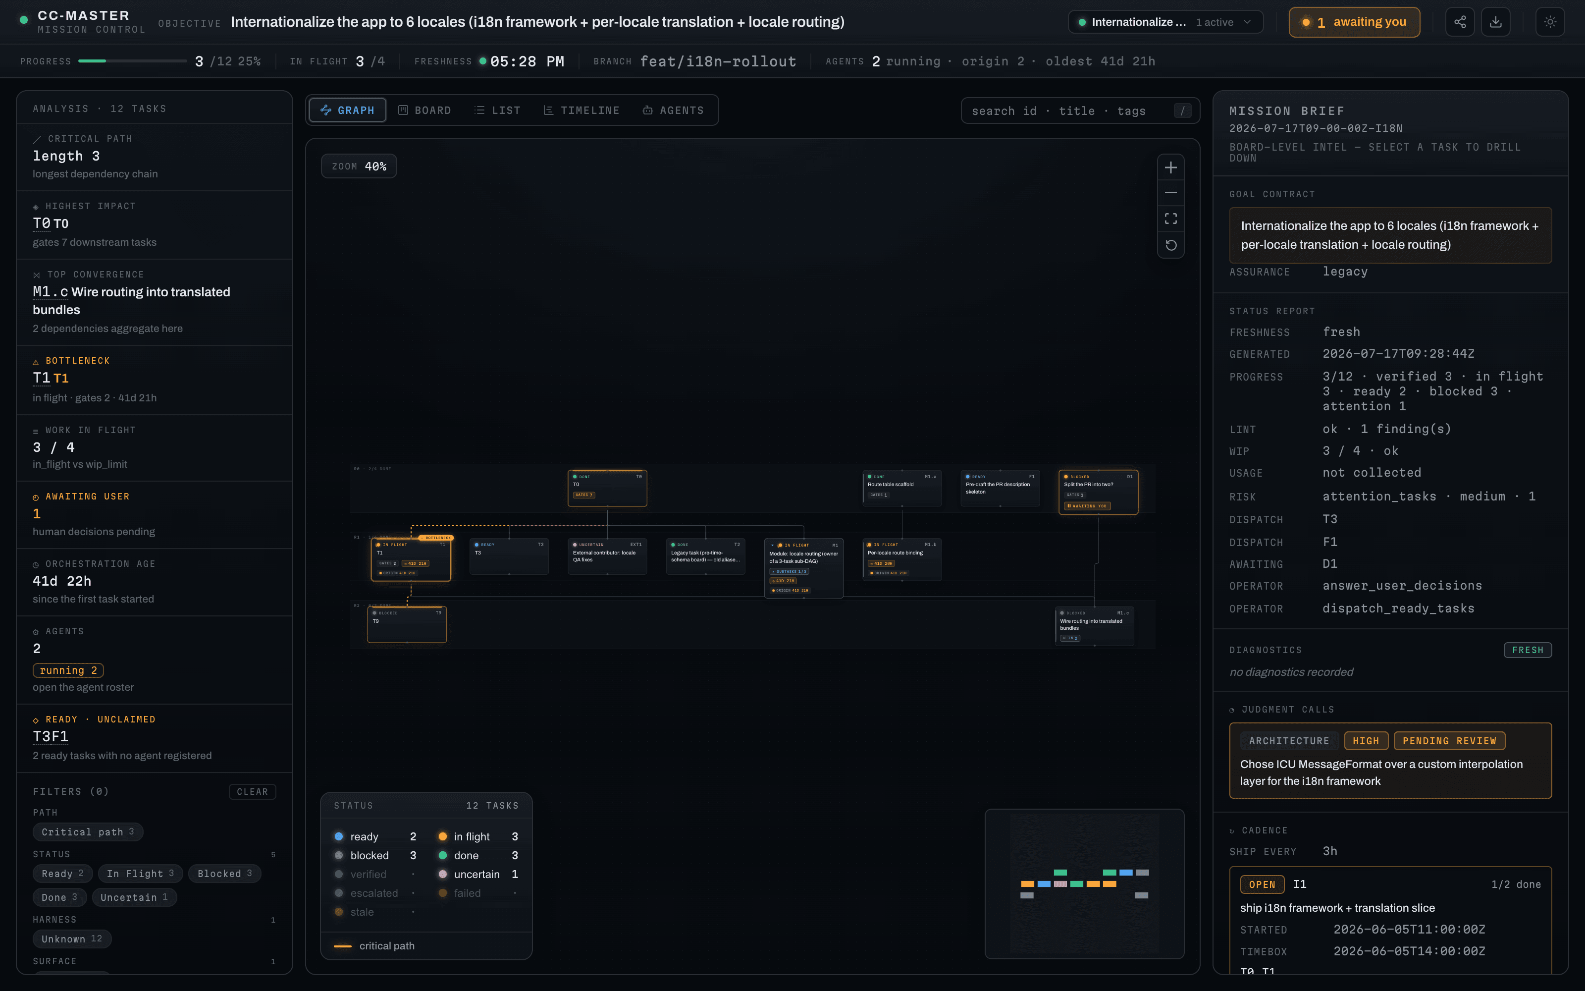Image resolution: width=1585 pixels, height=991 pixels.
Task: Focus the search id title tags field
Action: [1080, 111]
